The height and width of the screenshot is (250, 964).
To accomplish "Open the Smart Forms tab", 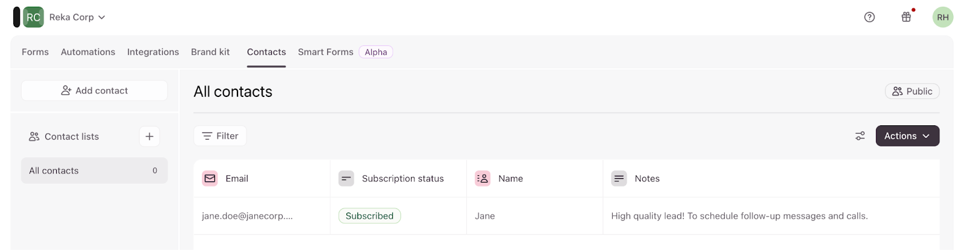I will (325, 52).
